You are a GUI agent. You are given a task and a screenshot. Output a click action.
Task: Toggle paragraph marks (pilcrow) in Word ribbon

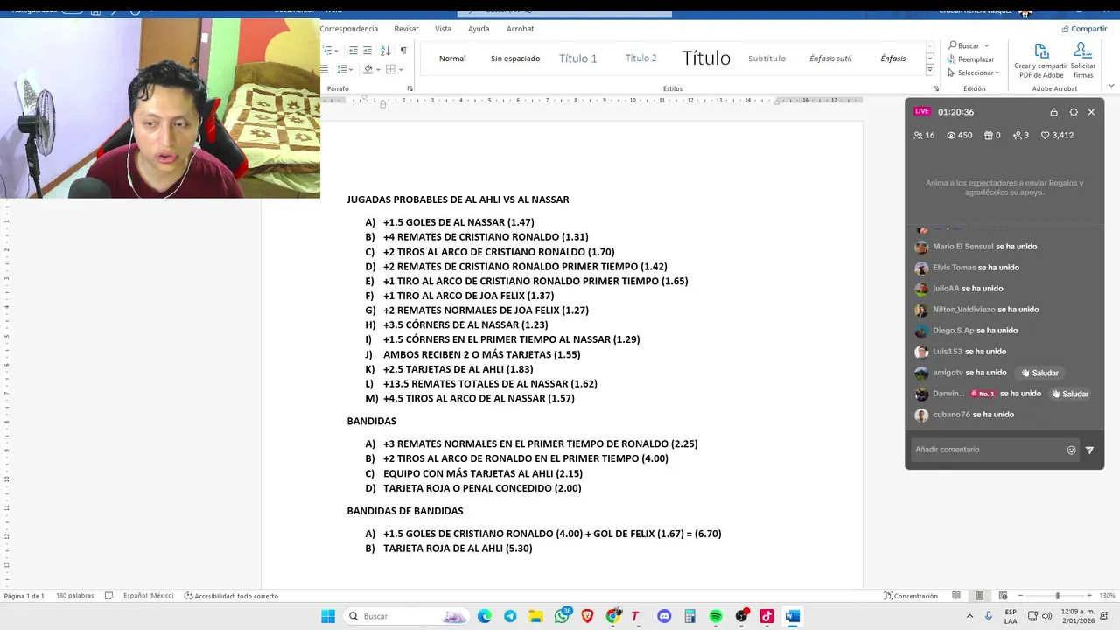click(403, 51)
